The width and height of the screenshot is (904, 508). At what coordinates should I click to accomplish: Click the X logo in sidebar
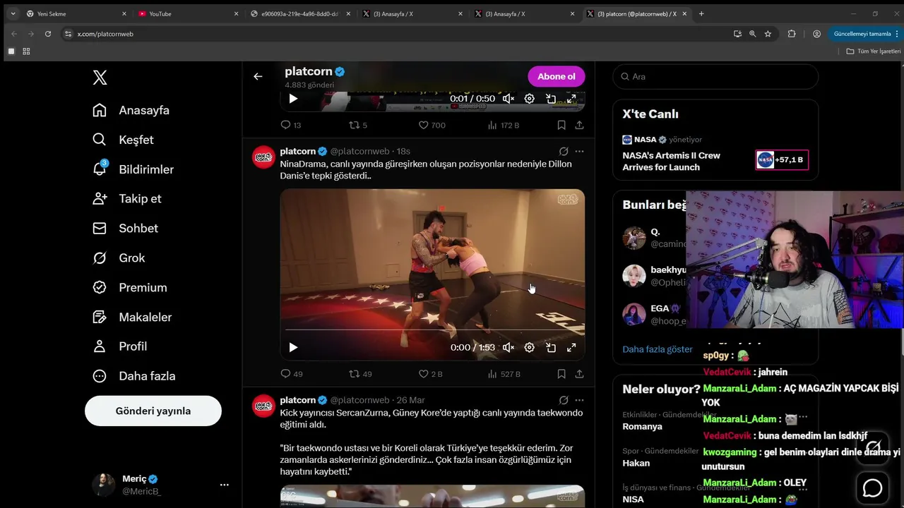coord(100,78)
